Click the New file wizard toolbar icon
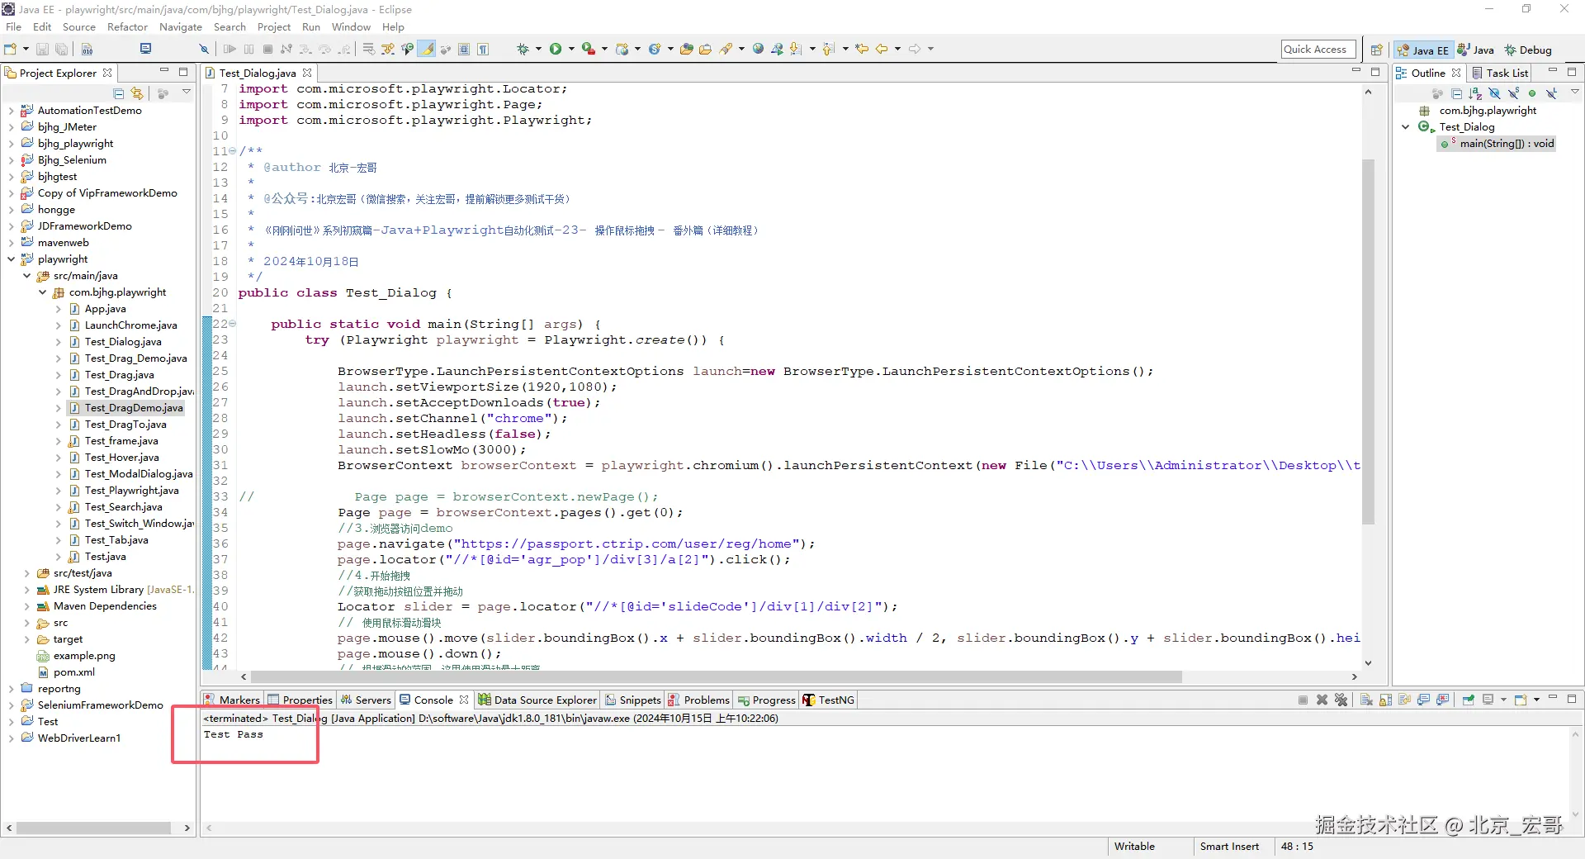The image size is (1585, 859). click(10, 49)
